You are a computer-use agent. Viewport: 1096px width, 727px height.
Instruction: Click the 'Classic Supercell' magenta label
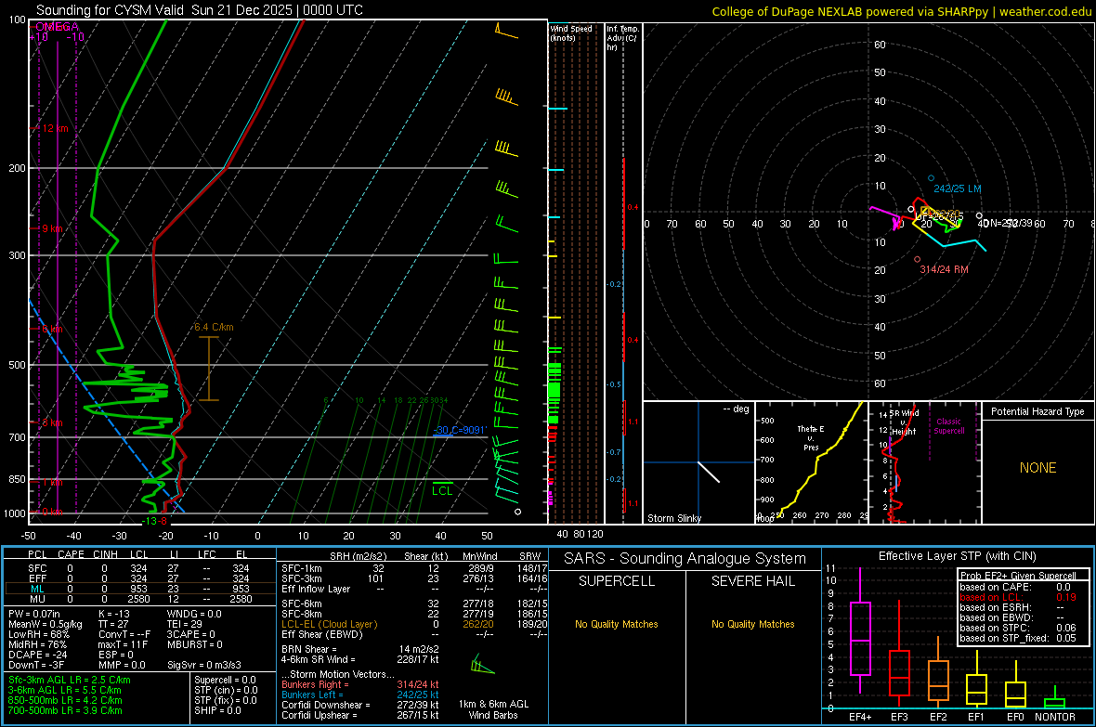click(x=948, y=426)
